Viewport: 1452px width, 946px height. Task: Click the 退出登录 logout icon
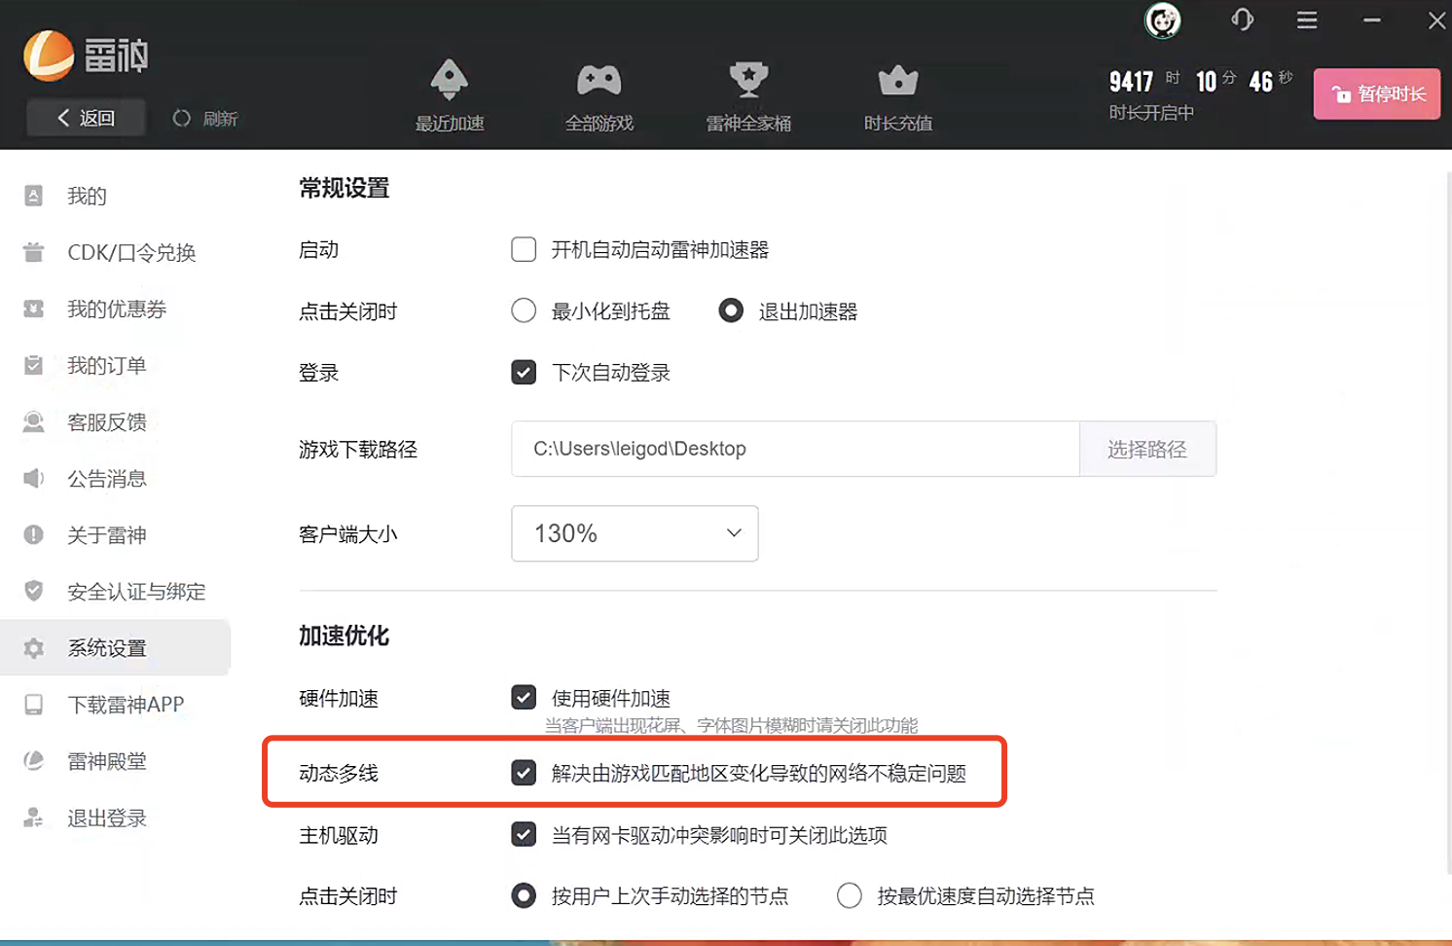point(33,818)
